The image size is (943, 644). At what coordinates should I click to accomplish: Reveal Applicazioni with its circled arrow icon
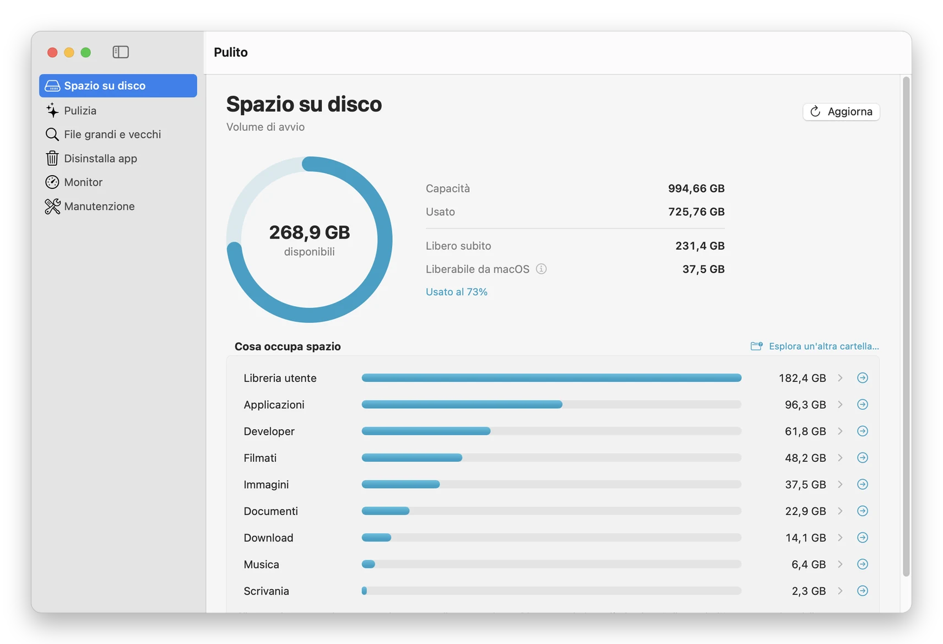(863, 404)
